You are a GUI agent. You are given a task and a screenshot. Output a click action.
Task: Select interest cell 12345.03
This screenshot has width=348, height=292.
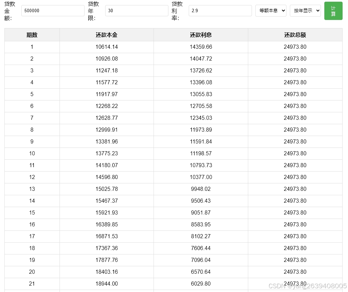pos(201,118)
